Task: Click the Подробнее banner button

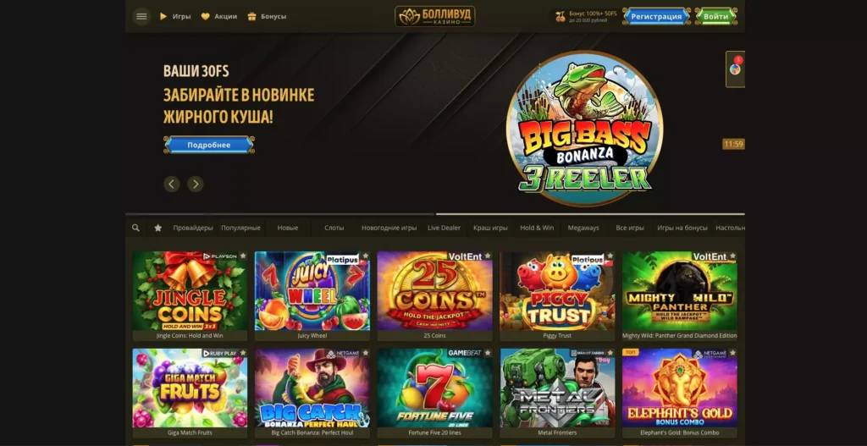Action: (x=209, y=145)
